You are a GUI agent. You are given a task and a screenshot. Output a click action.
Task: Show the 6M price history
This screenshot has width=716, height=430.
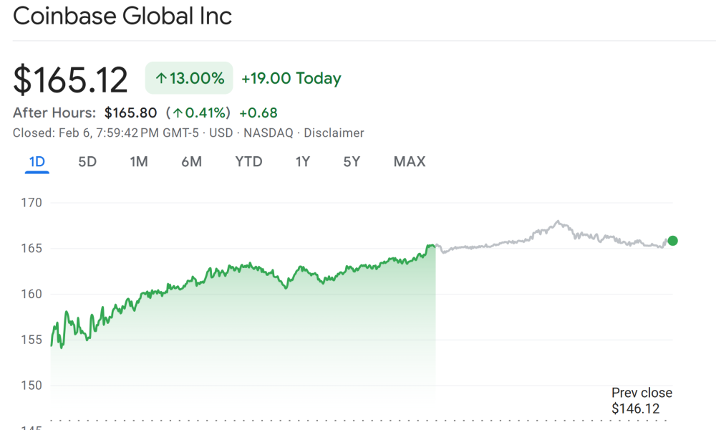coord(191,162)
